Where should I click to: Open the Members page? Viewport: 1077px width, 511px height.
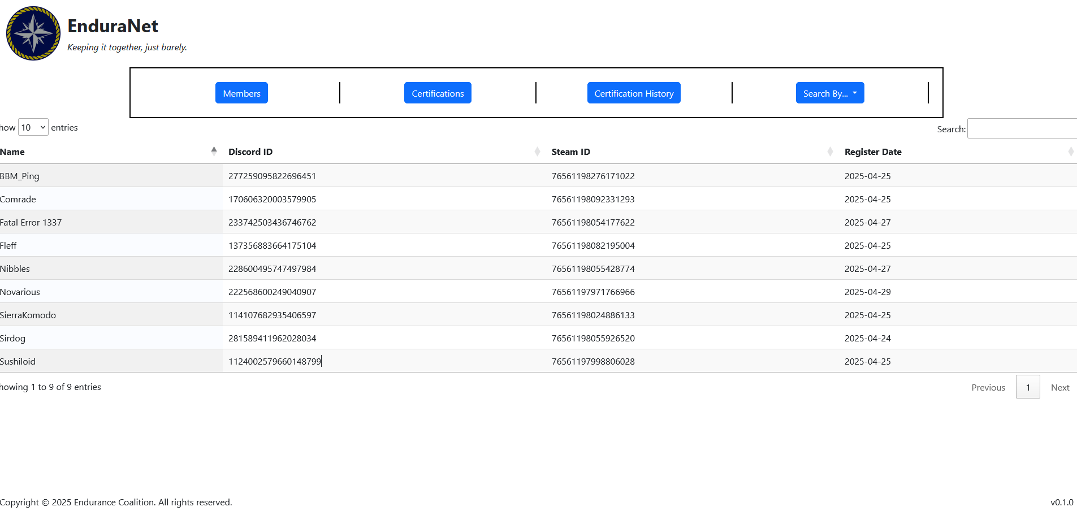point(241,93)
